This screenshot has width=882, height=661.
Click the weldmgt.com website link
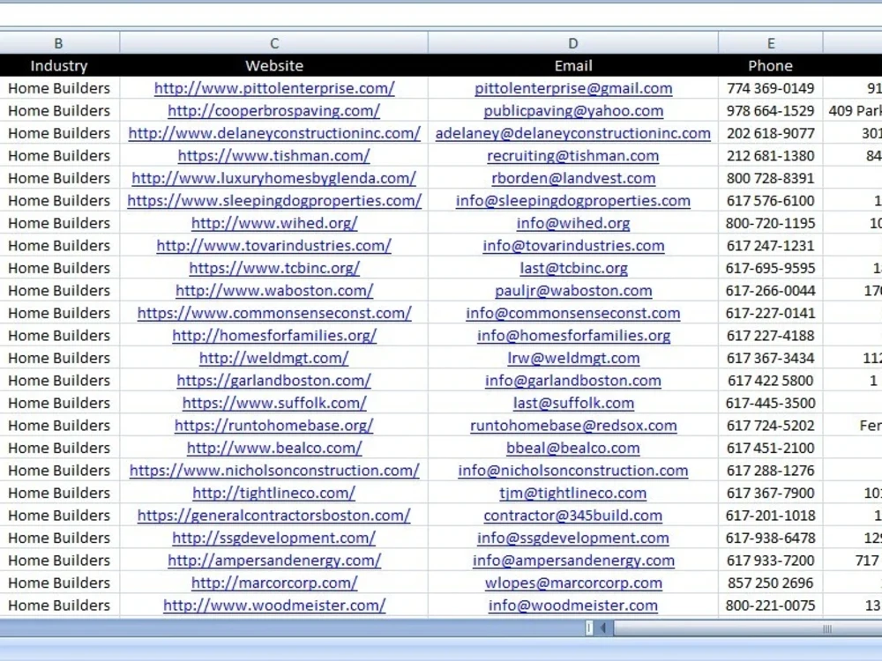click(274, 358)
